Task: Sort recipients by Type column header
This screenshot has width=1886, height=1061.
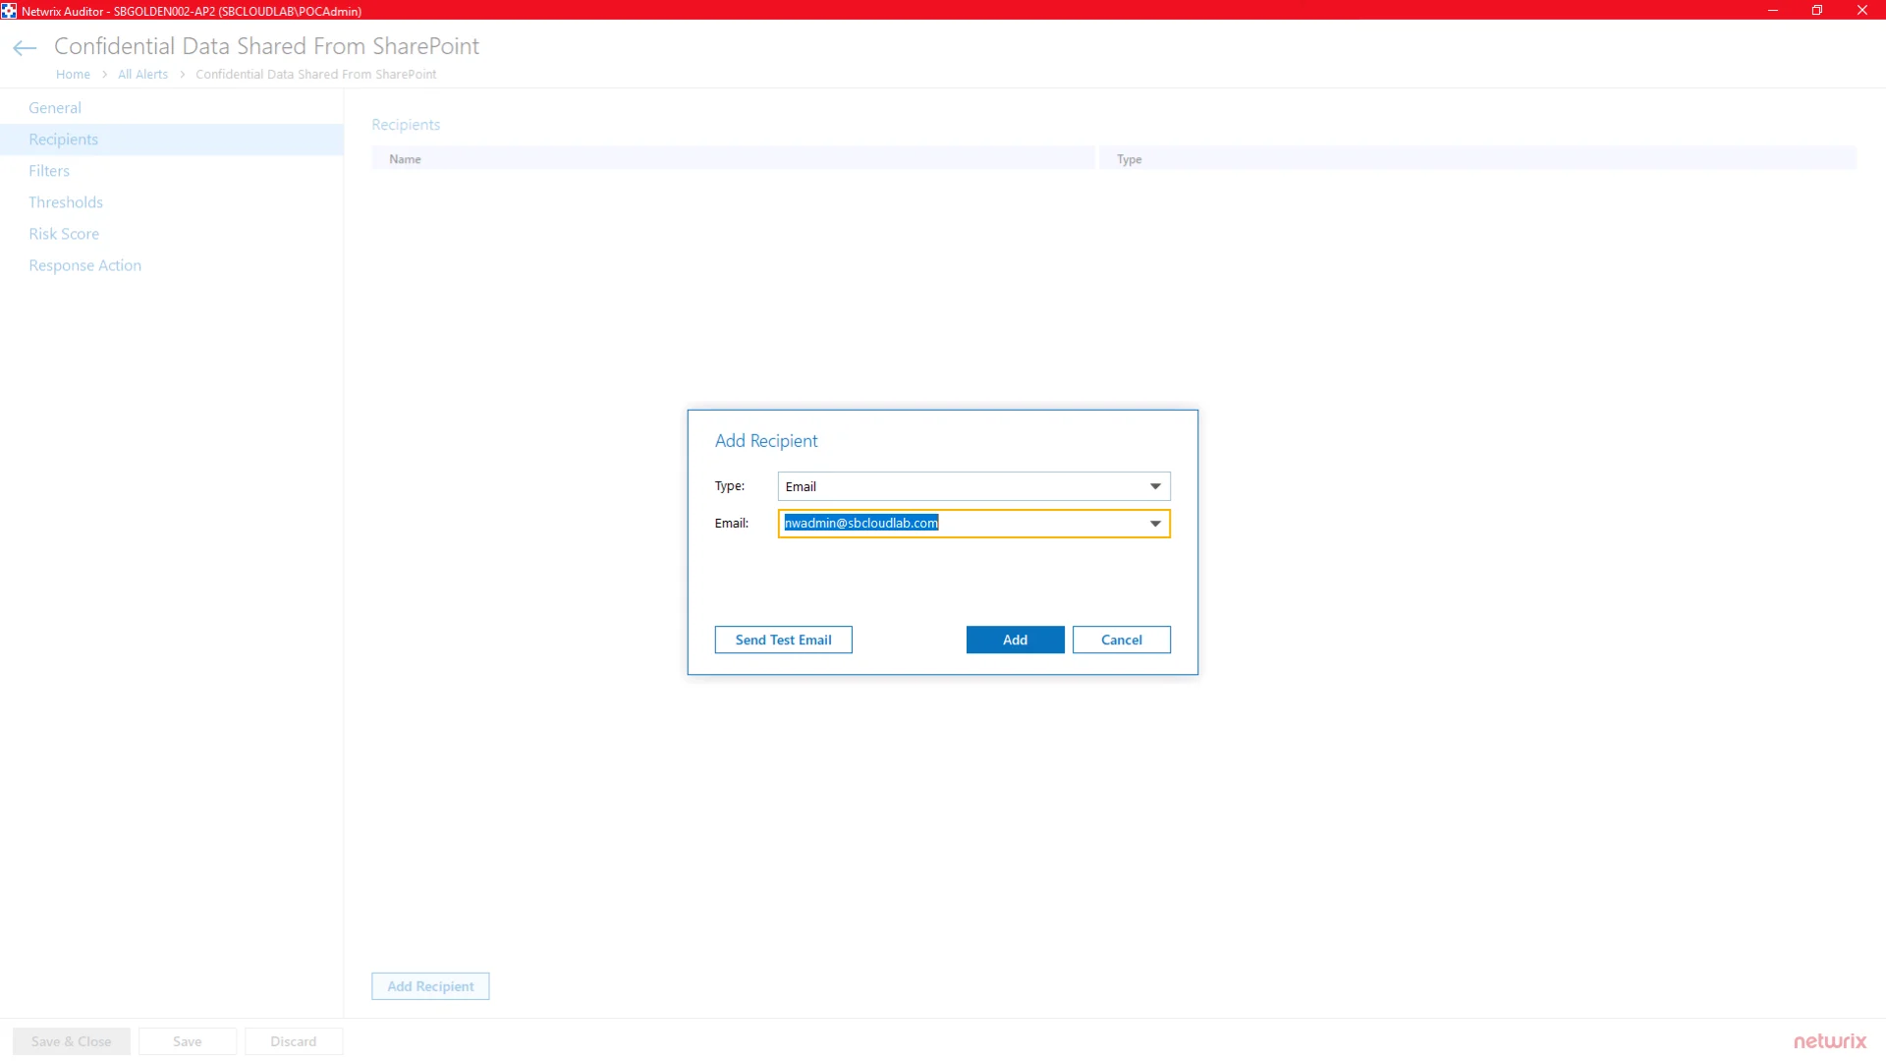Action: click(1477, 159)
